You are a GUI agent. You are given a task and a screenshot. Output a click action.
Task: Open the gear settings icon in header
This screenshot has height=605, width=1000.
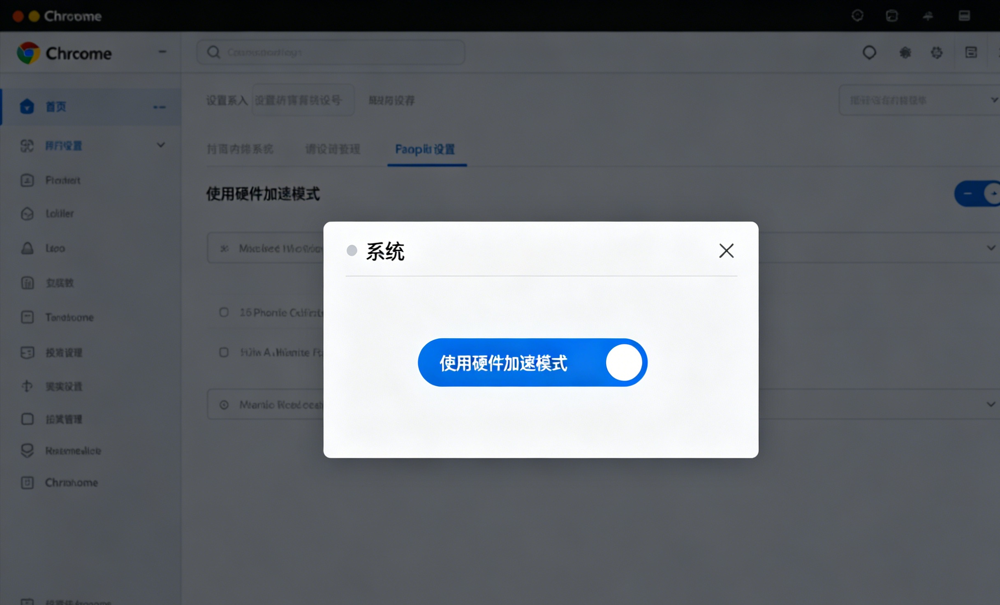point(937,53)
